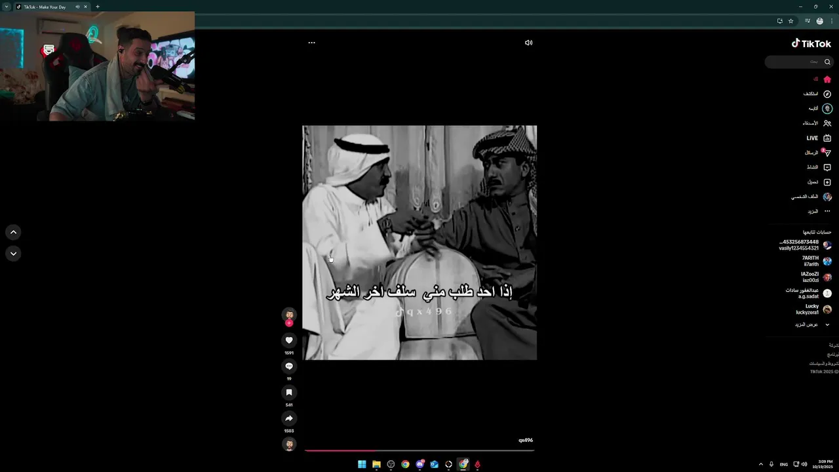The height and width of the screenshot is (472, 839).
Task: Click the 1591 likes count
Action: [x=289, y=353]
